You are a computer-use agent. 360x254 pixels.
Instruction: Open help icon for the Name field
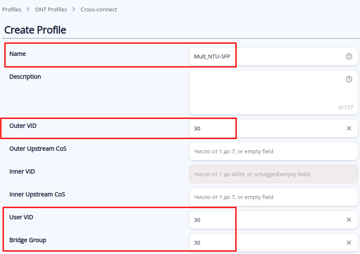pos(349,56)
